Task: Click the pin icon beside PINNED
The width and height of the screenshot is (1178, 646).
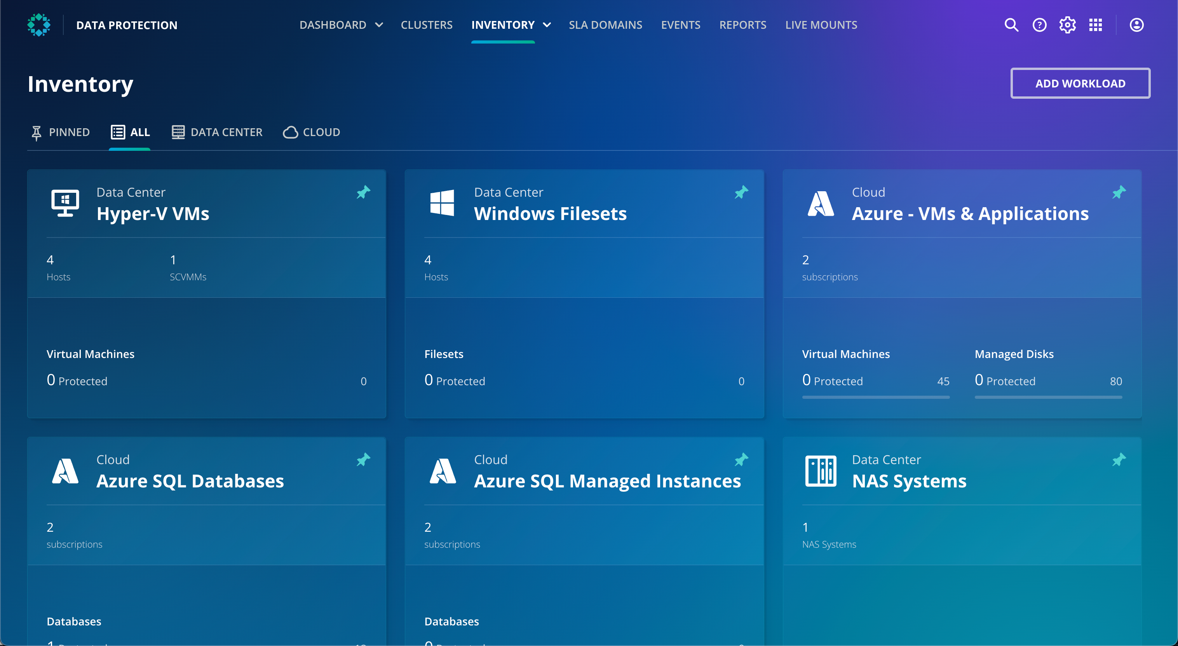Action: click(x=37, y=133)
